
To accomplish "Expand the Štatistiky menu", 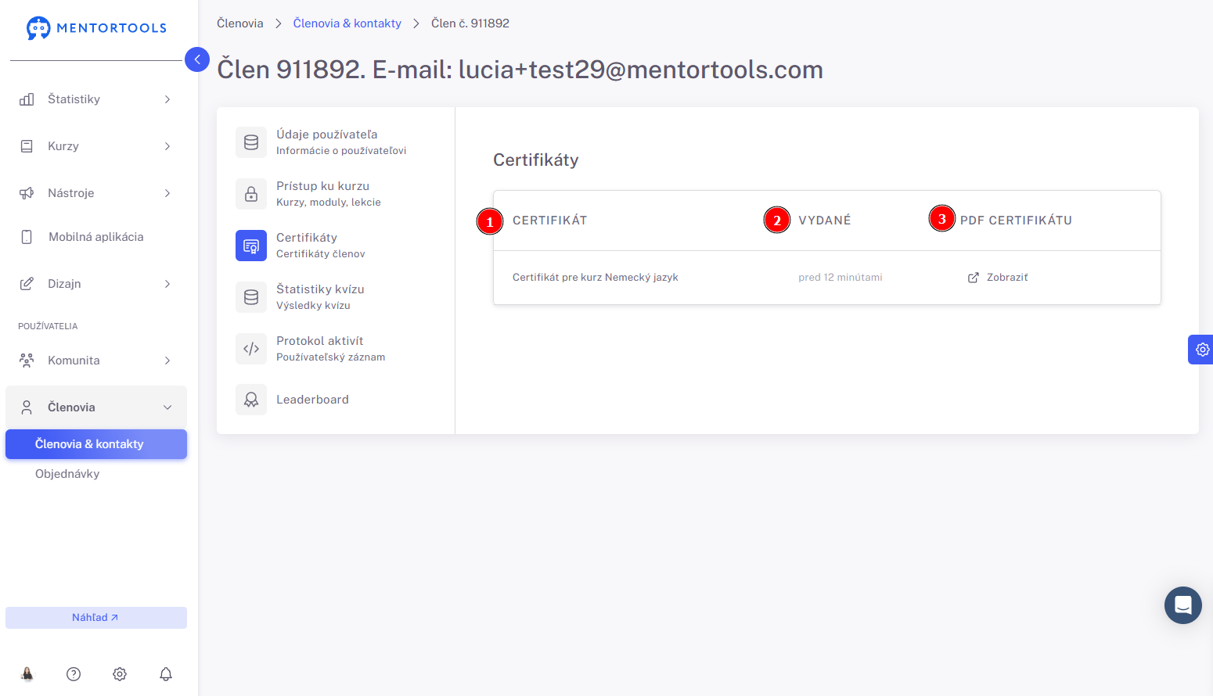I will (96, 99).
